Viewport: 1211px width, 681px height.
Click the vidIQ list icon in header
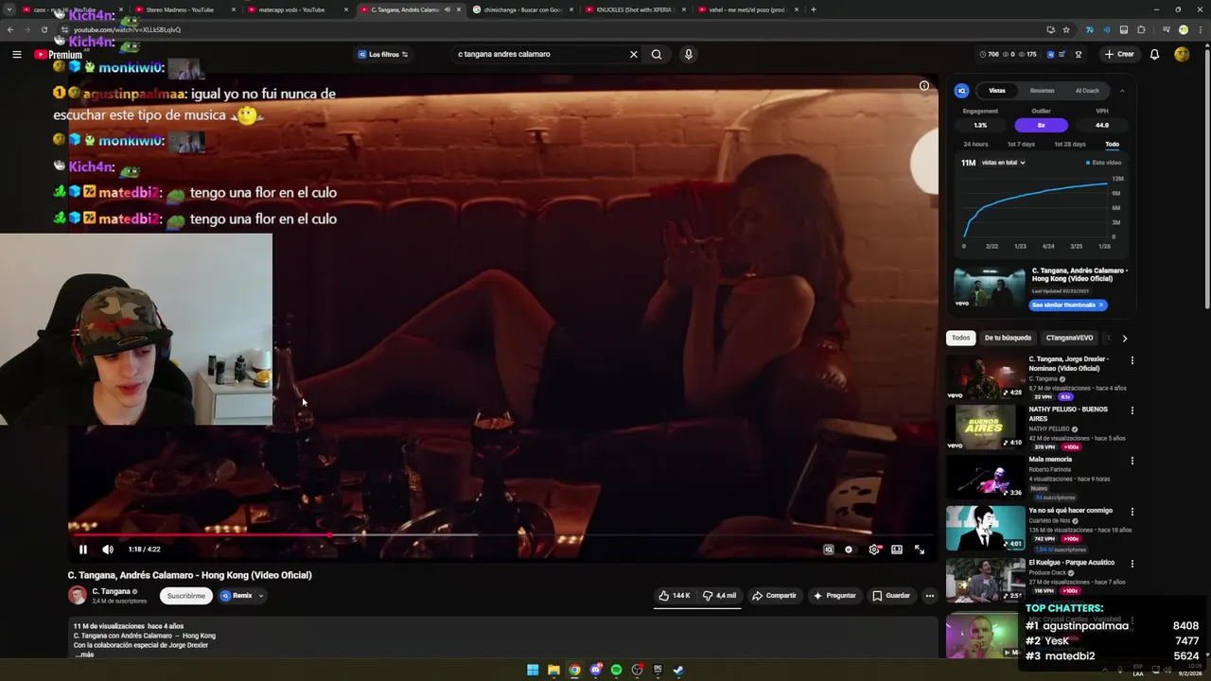coord(1062,54)
